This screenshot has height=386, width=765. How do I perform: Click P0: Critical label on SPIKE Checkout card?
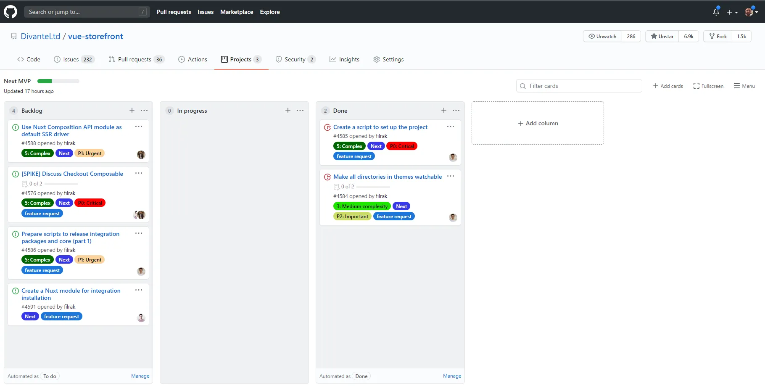click(90, 203)
